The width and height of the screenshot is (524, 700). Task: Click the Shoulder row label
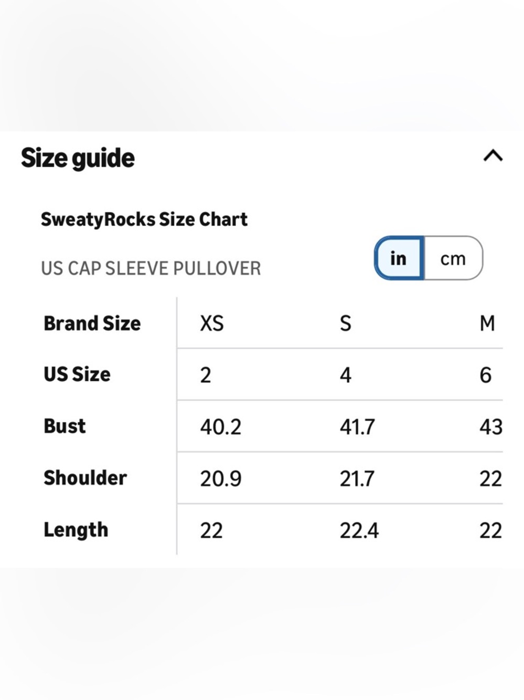(x=85, y=477)
